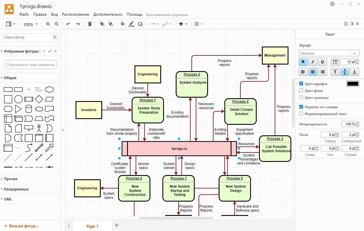Image resolution: width=364 pixels, height=231 pixels.
Task: Click the undo arrow in toolbar
Action: point(69,24)
